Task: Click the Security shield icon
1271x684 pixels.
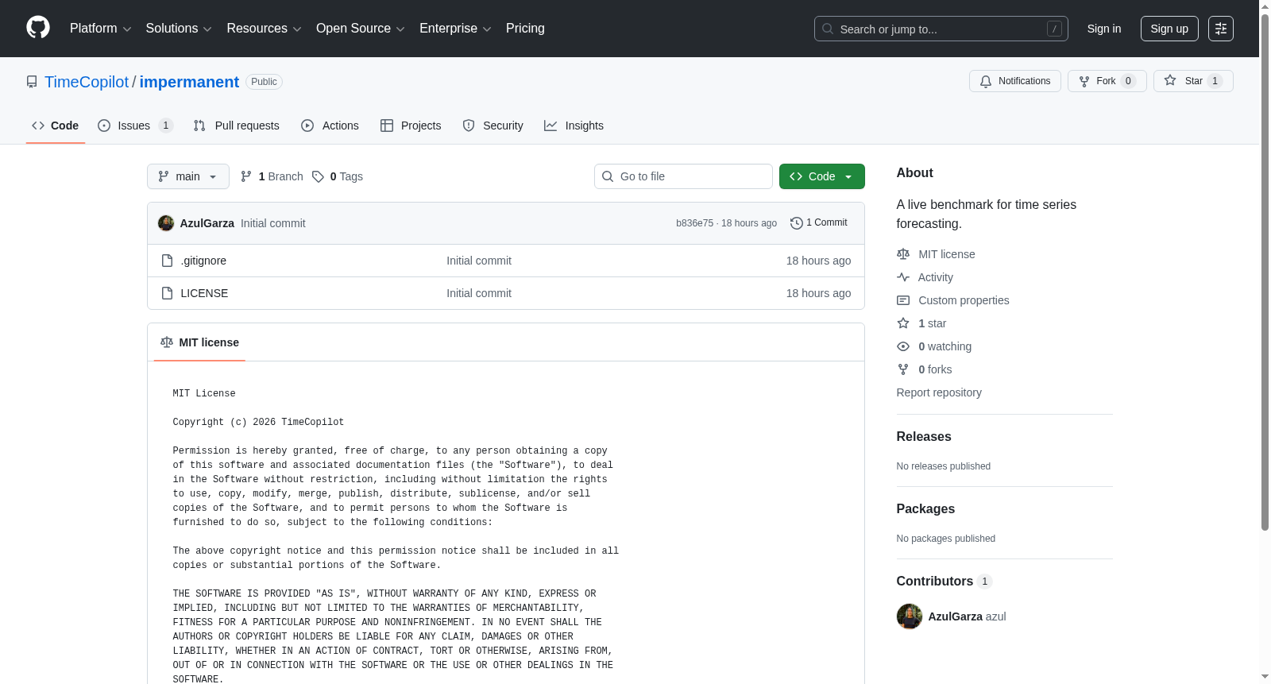Action: pyautogui.click(x=469, y=126)
